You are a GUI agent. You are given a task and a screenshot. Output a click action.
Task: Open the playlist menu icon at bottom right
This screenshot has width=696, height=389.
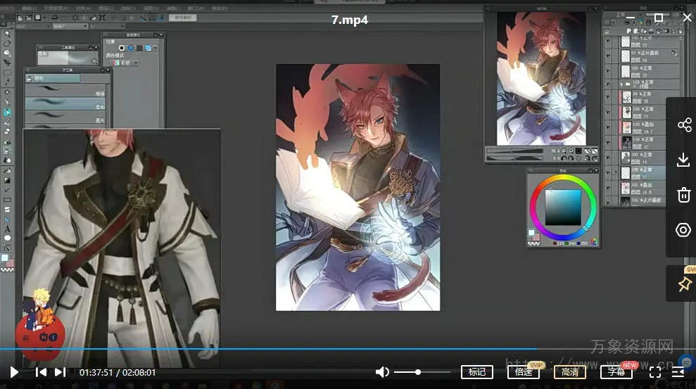click(x=678, y=372)
